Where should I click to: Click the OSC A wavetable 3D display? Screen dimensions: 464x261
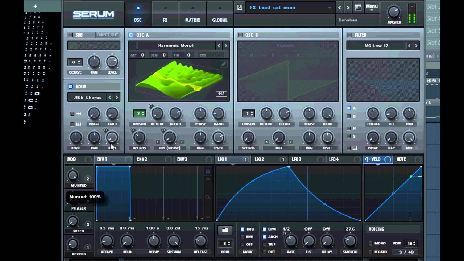tap(179, 80)
